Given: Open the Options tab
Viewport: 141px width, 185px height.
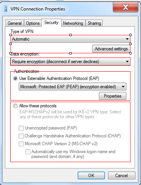Looking at the screenshot, I should coord(33,23).
